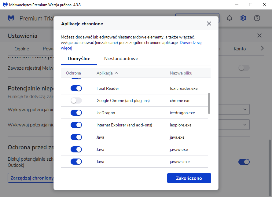Select javaw.exe filename
The width and height of the screenshot is (272, 197).
[x=179, y=149]
